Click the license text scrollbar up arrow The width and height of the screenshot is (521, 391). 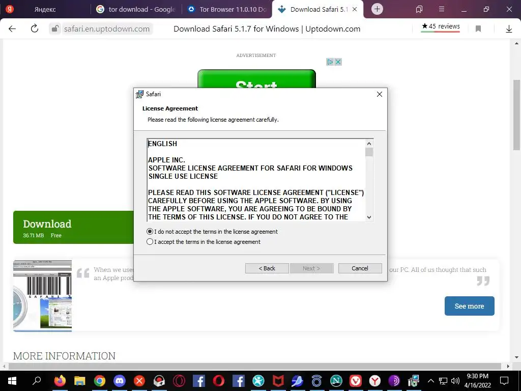369,144
